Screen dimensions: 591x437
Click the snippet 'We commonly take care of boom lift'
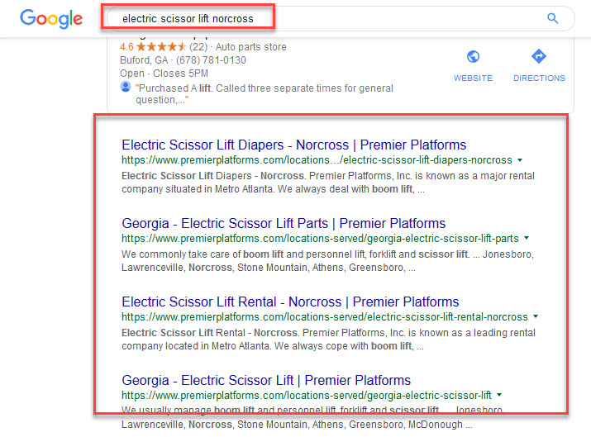[x=327, y=261]
